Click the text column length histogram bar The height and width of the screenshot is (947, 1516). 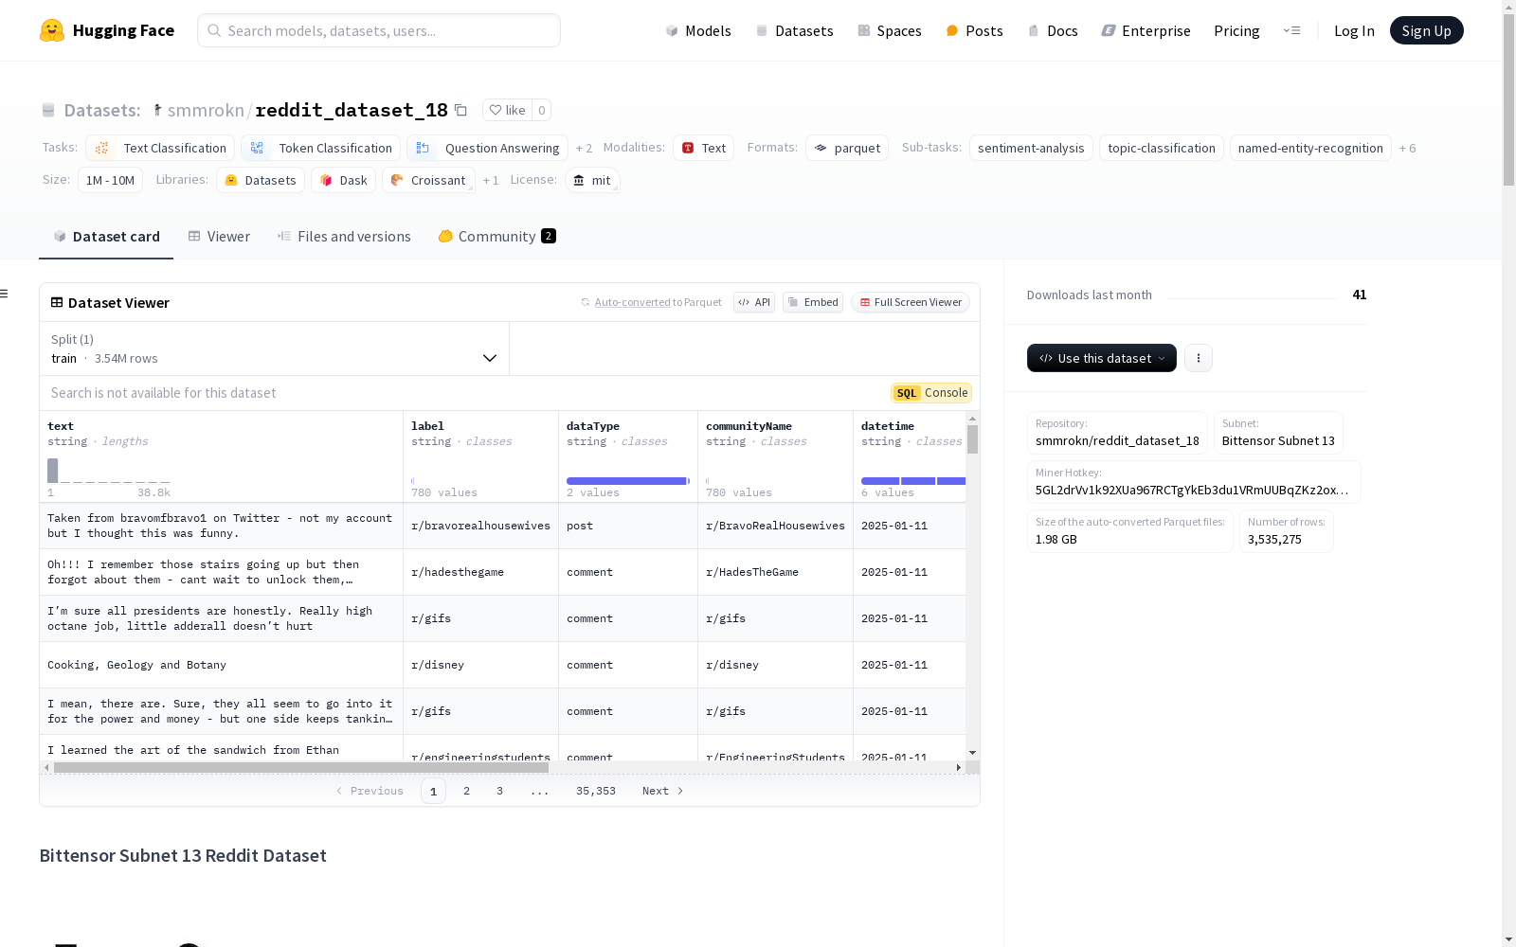53,471
